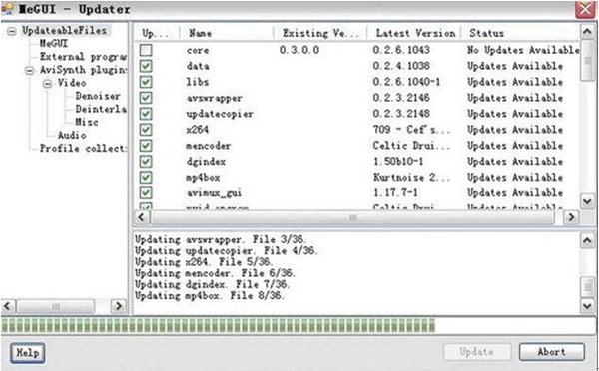The image size is (599, 371).
Task: Click core existing version 0.3.0.0
Action: tap(299, 50)
